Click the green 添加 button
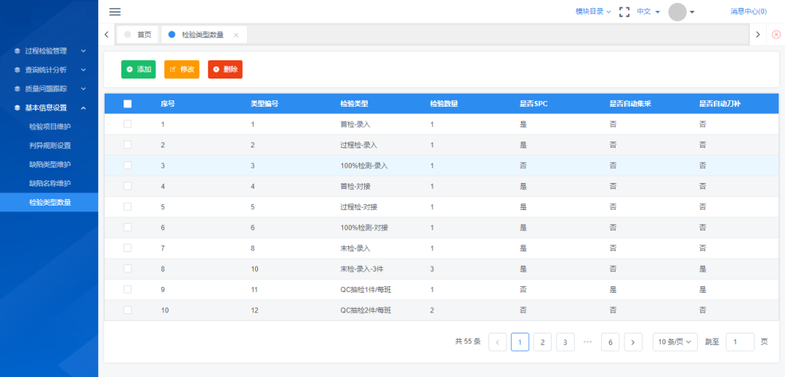The image size is (785, 377). coord(139,70)
